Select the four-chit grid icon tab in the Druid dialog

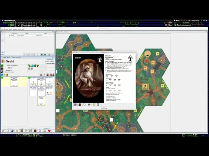[98, 104]
